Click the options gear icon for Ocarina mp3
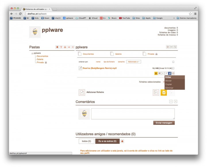 pyautogui.click(x=173, y=73)
